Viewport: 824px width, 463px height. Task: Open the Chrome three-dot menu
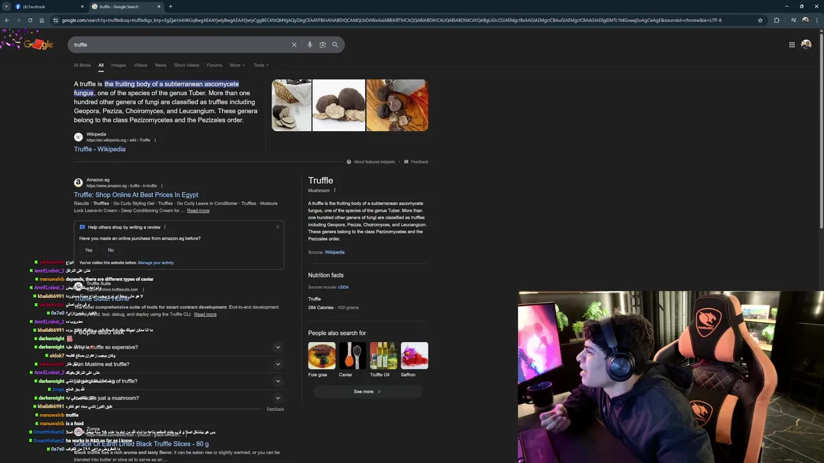click(817, 20)
